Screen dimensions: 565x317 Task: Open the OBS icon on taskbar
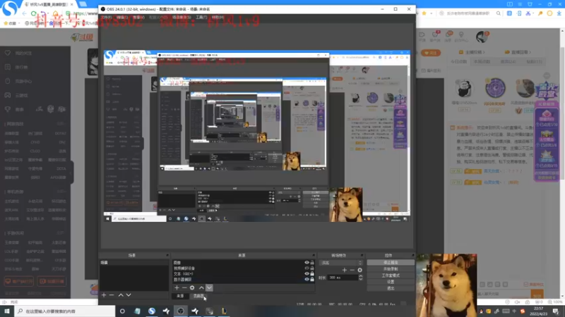(x=181, y=311)
